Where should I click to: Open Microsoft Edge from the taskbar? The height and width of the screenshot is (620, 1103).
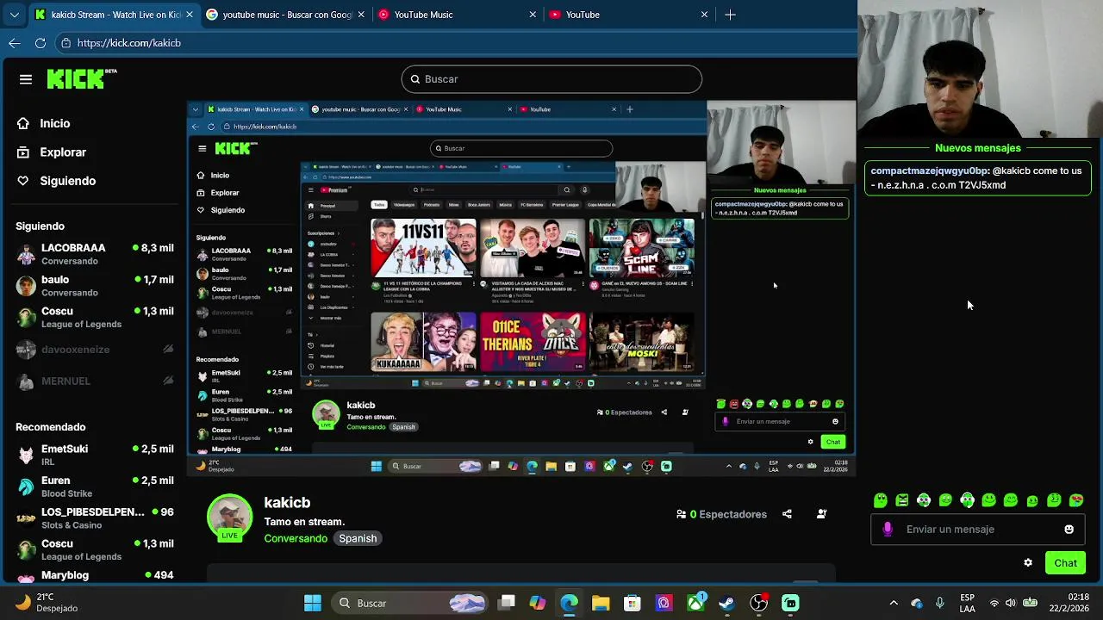click(570, 603)
